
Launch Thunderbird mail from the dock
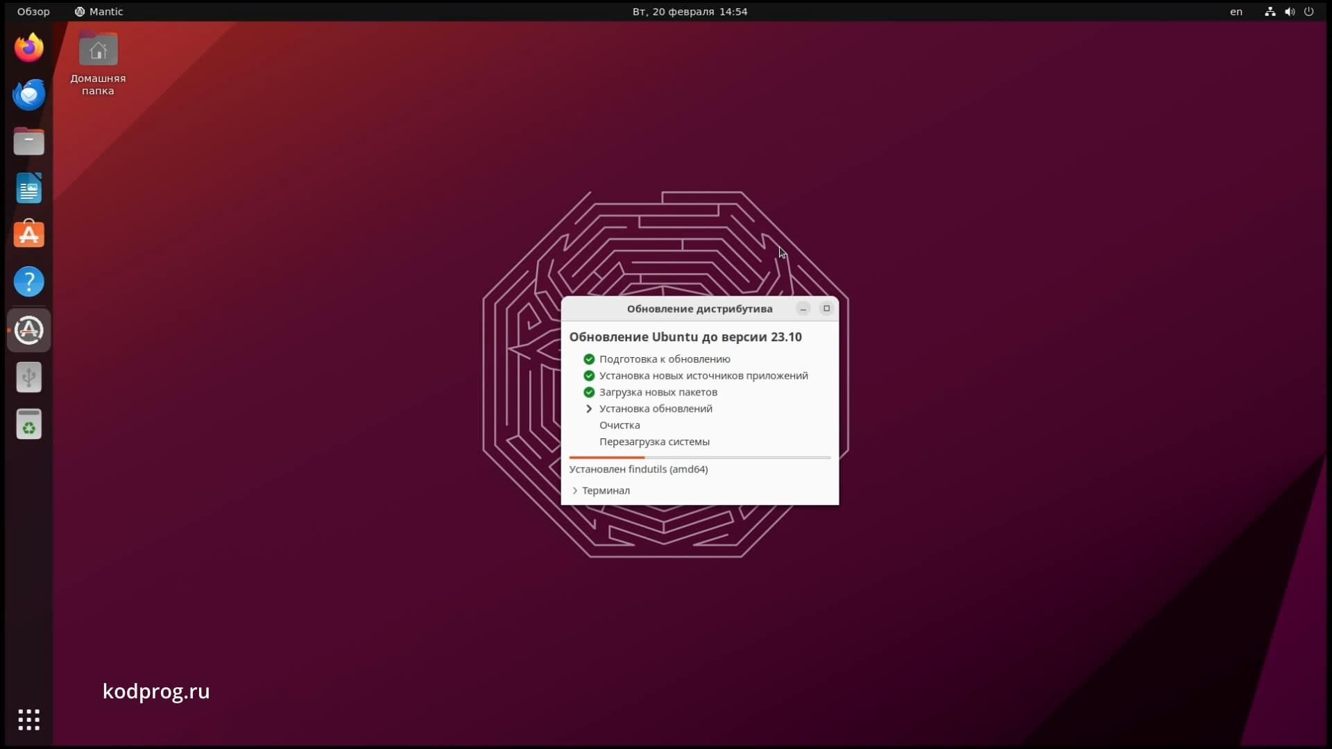(29, 95)
